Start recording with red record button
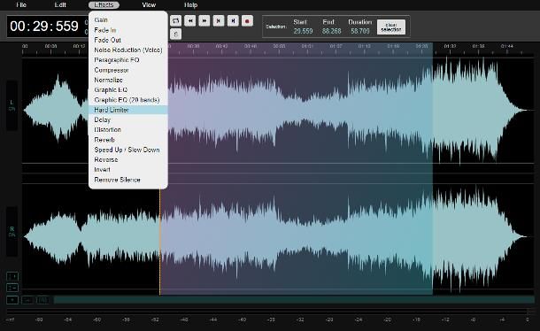Image resolution: width=540 pixels, height=331 pixels. 247,21
